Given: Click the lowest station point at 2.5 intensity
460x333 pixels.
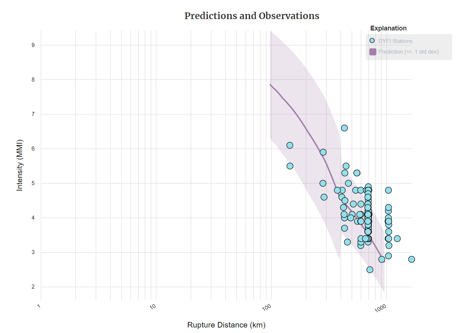Looking at the screenshot, I should [370, 269].
